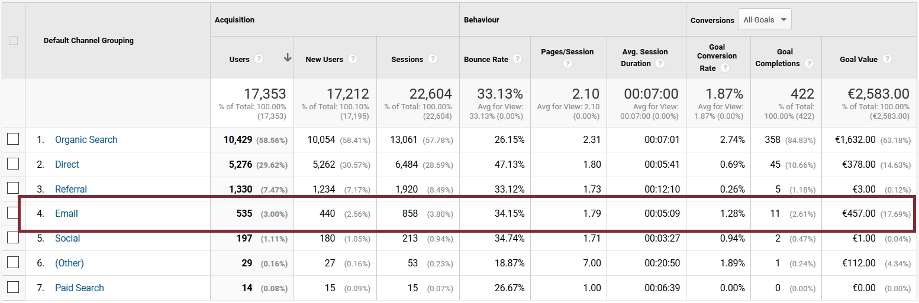Open help icon next to New Users
Viewport: 919px width, 303px height.
[x=353, y=59]
